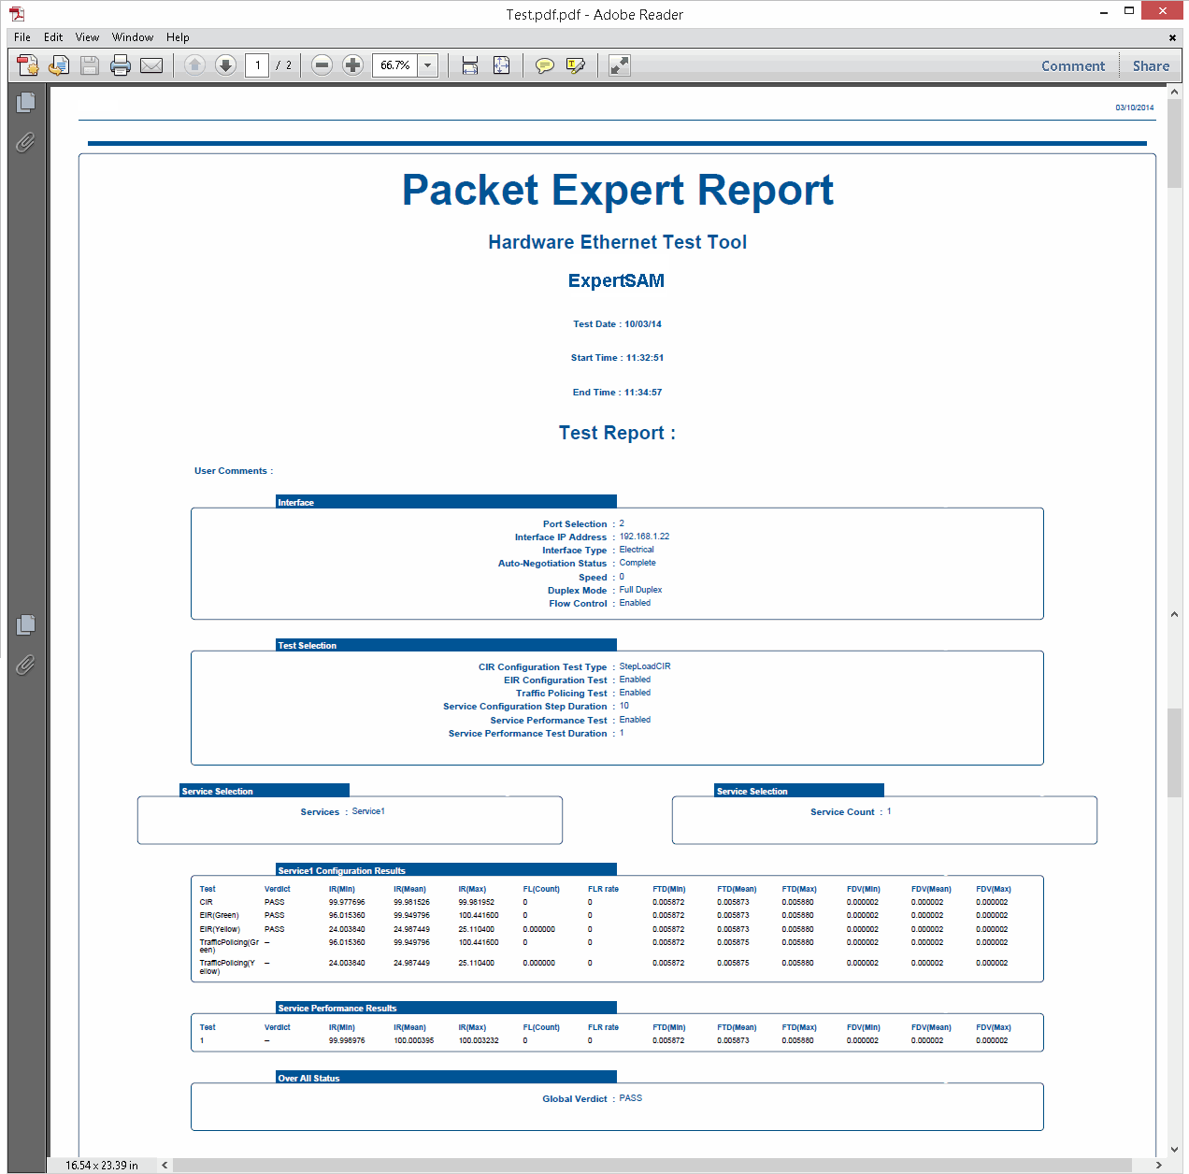Image resolution: width=1189 pixels, height=1174 pixels.
Task: Click the 'Test Report :' heading
Action: tap(617, 433)
